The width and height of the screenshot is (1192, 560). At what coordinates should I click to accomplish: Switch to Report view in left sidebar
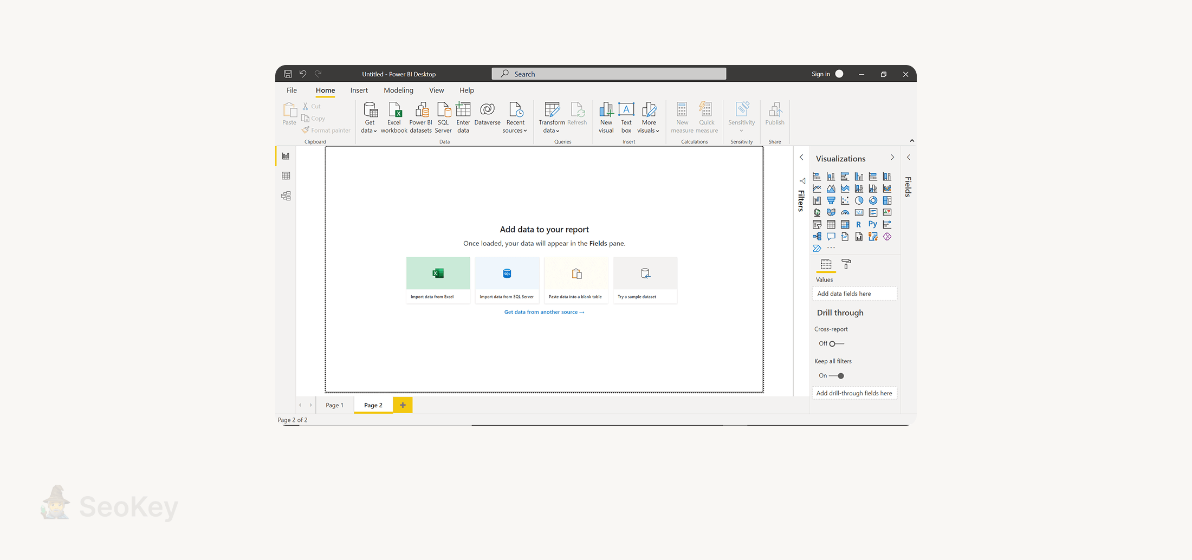(x=286, y=156)
